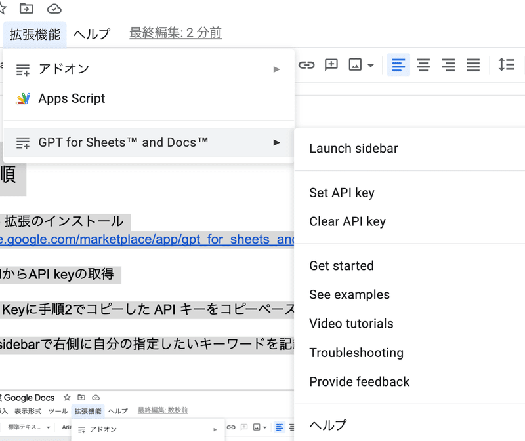Open the image insert dropdown arrow
525x441 pixels.
point(371,65)
